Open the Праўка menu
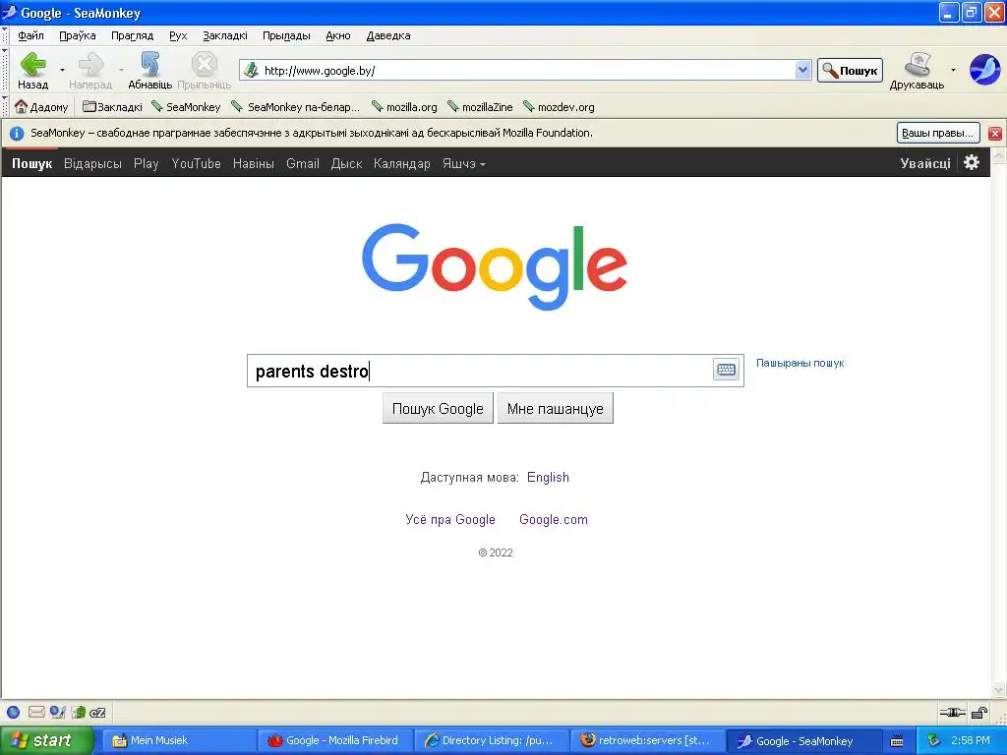This screenshot has width=1007, height=755. pyautogui.click(x=77, y=35)
